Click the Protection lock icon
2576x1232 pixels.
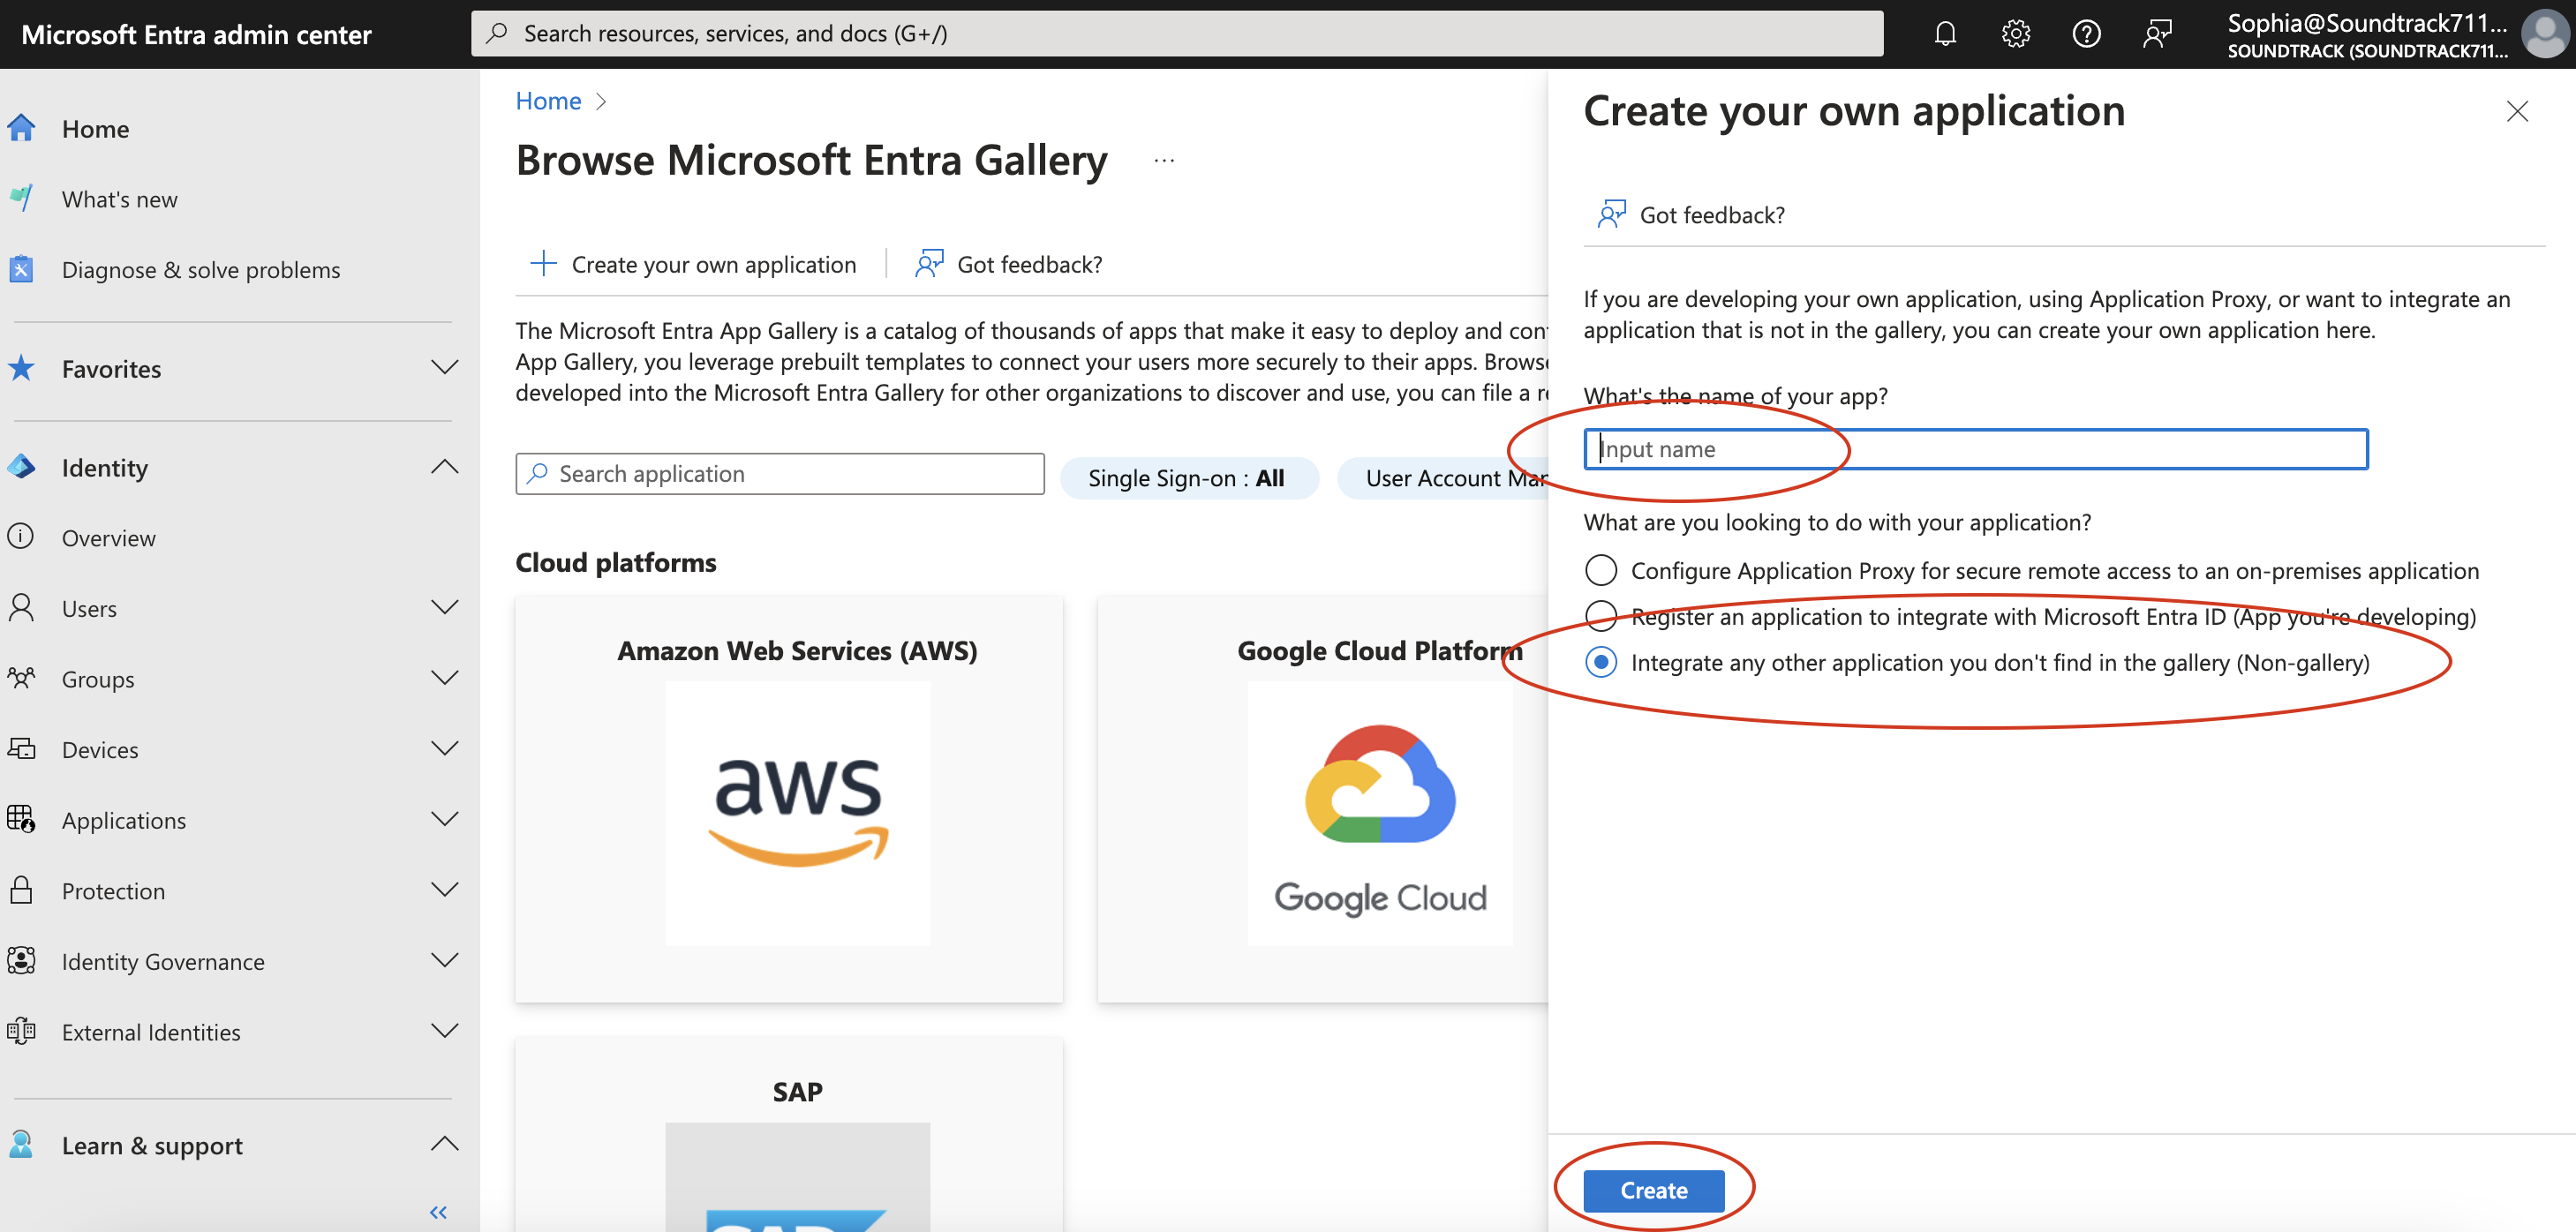point(21,890)
